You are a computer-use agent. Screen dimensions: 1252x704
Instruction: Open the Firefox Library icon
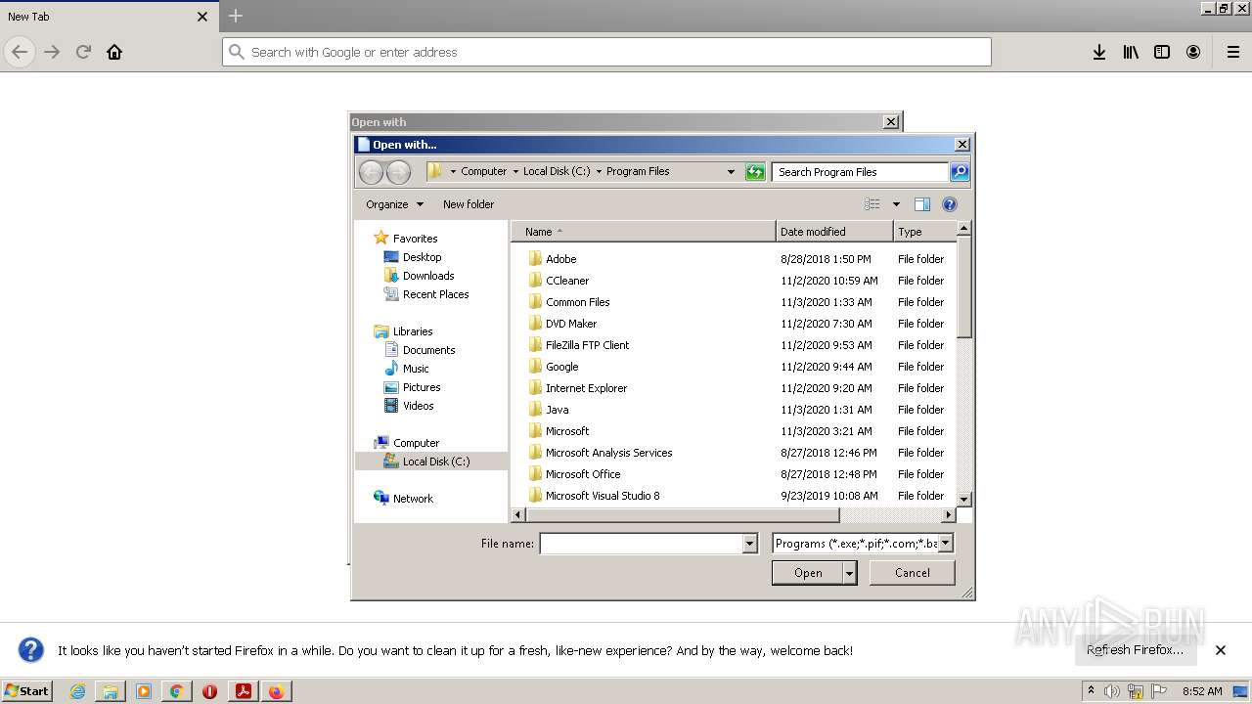coord(1131,52)
